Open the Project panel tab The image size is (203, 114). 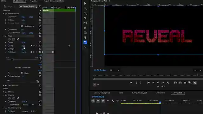pyautogui.click(x=54, y=1)
